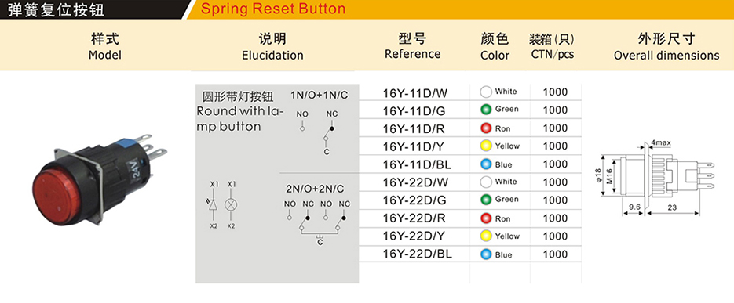This screenshot has height=303, width=734.
Task: Select reference 16Y-11D/W text
Action: pos(415,93)
